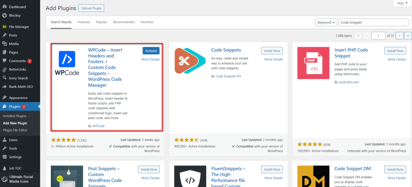
Task: Click the Post Snippets plugin thumbnail
Action: pos(67,176)
